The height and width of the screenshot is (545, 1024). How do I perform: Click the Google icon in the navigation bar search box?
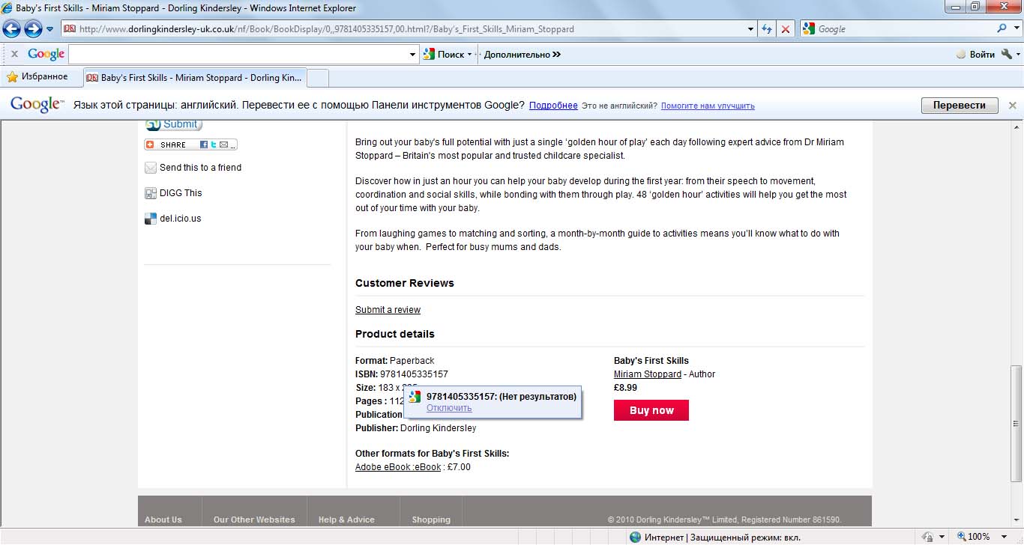pyautogui.click(x=808, y=29)
